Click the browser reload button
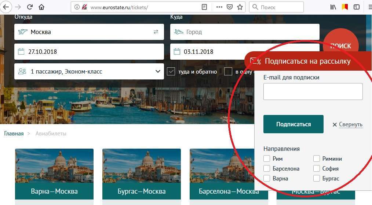 pos(30,7)
